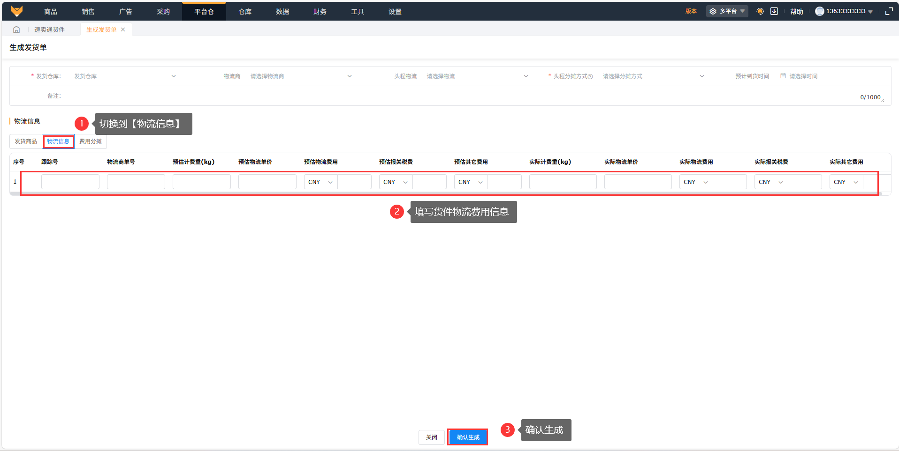Click the 物流商单号 input field
Viewport: 899px width, 451px height.
pos(136,182)
